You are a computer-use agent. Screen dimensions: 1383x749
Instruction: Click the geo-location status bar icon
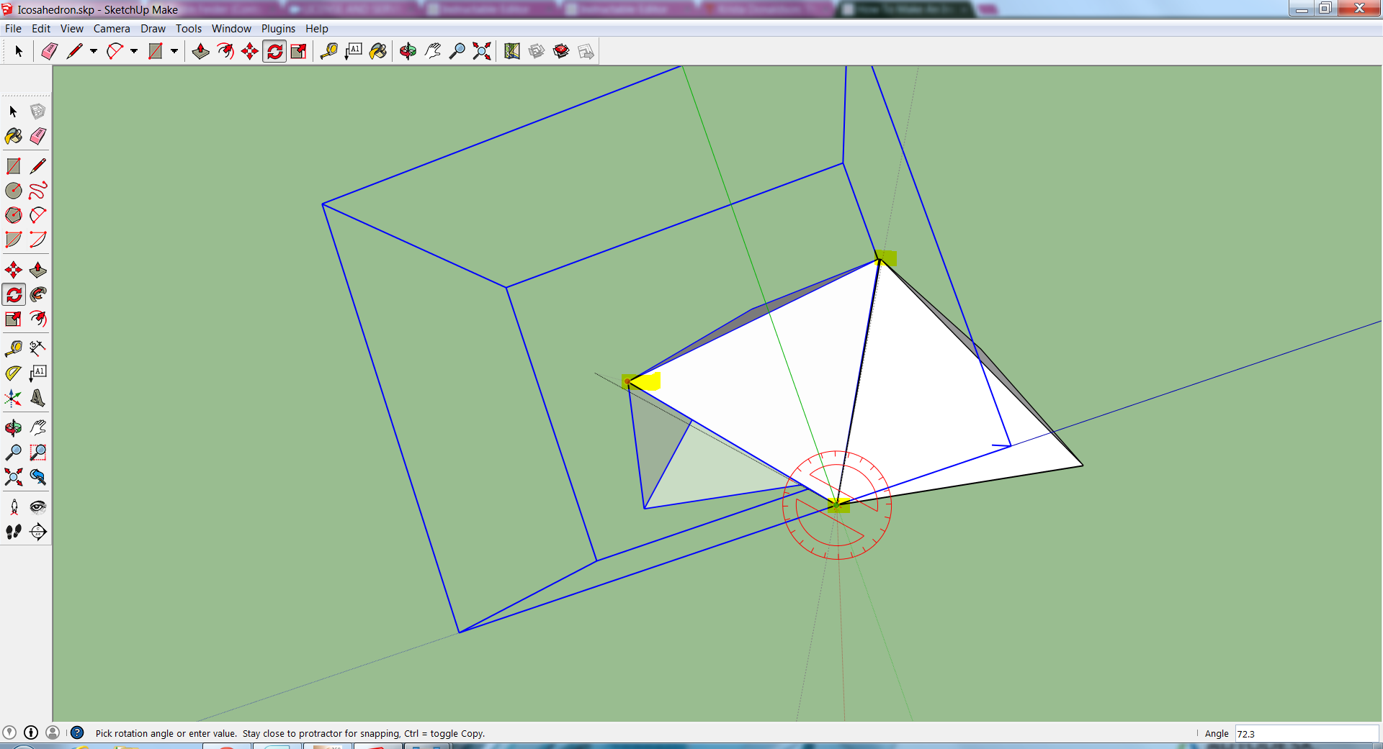(10, 732)
